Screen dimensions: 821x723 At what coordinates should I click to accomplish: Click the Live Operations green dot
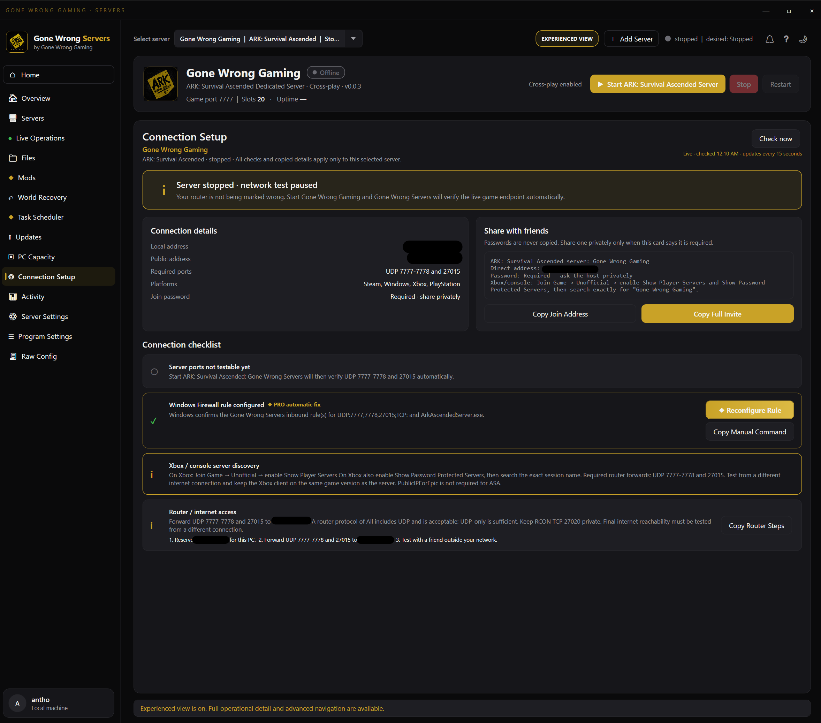point(10,139)
